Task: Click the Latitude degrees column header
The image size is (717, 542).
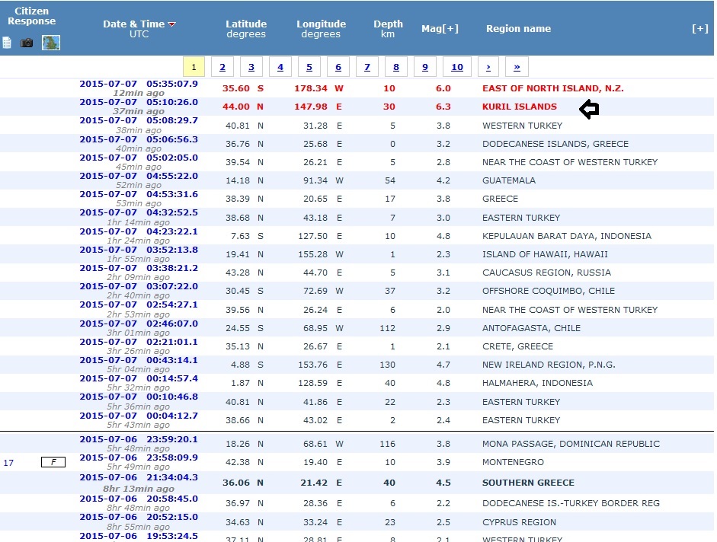Action: click(246, 29)
